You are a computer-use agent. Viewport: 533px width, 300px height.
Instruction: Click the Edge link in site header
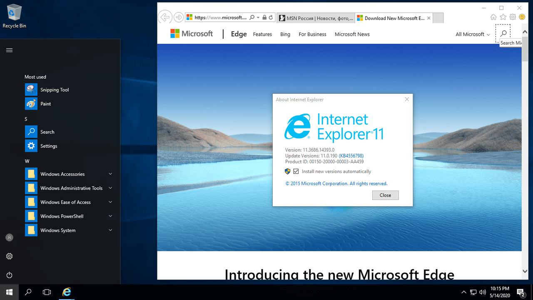coord(239,34)
